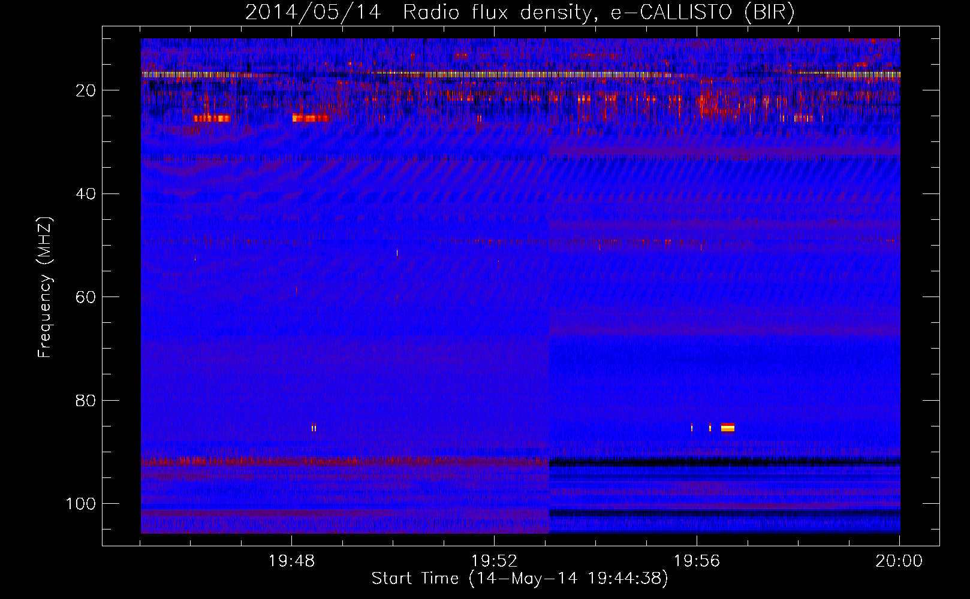Click the '100' frequency tick label
This screenshot has height=599, width=970.
coord(81,504)
